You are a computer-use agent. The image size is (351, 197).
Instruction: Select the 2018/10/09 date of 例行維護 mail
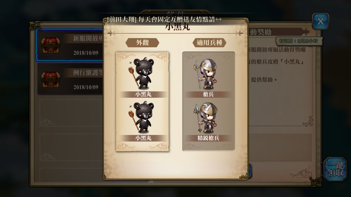pos(86,87)
